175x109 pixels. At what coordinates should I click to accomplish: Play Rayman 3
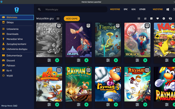coord(116,105)
